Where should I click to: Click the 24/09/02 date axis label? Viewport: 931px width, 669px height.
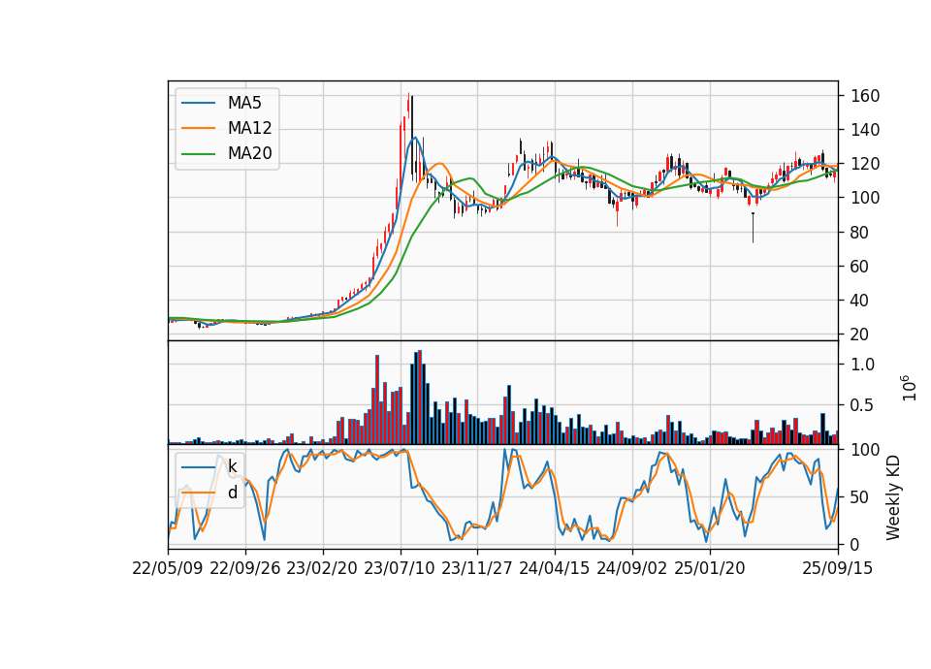click(x=631, y=568)
